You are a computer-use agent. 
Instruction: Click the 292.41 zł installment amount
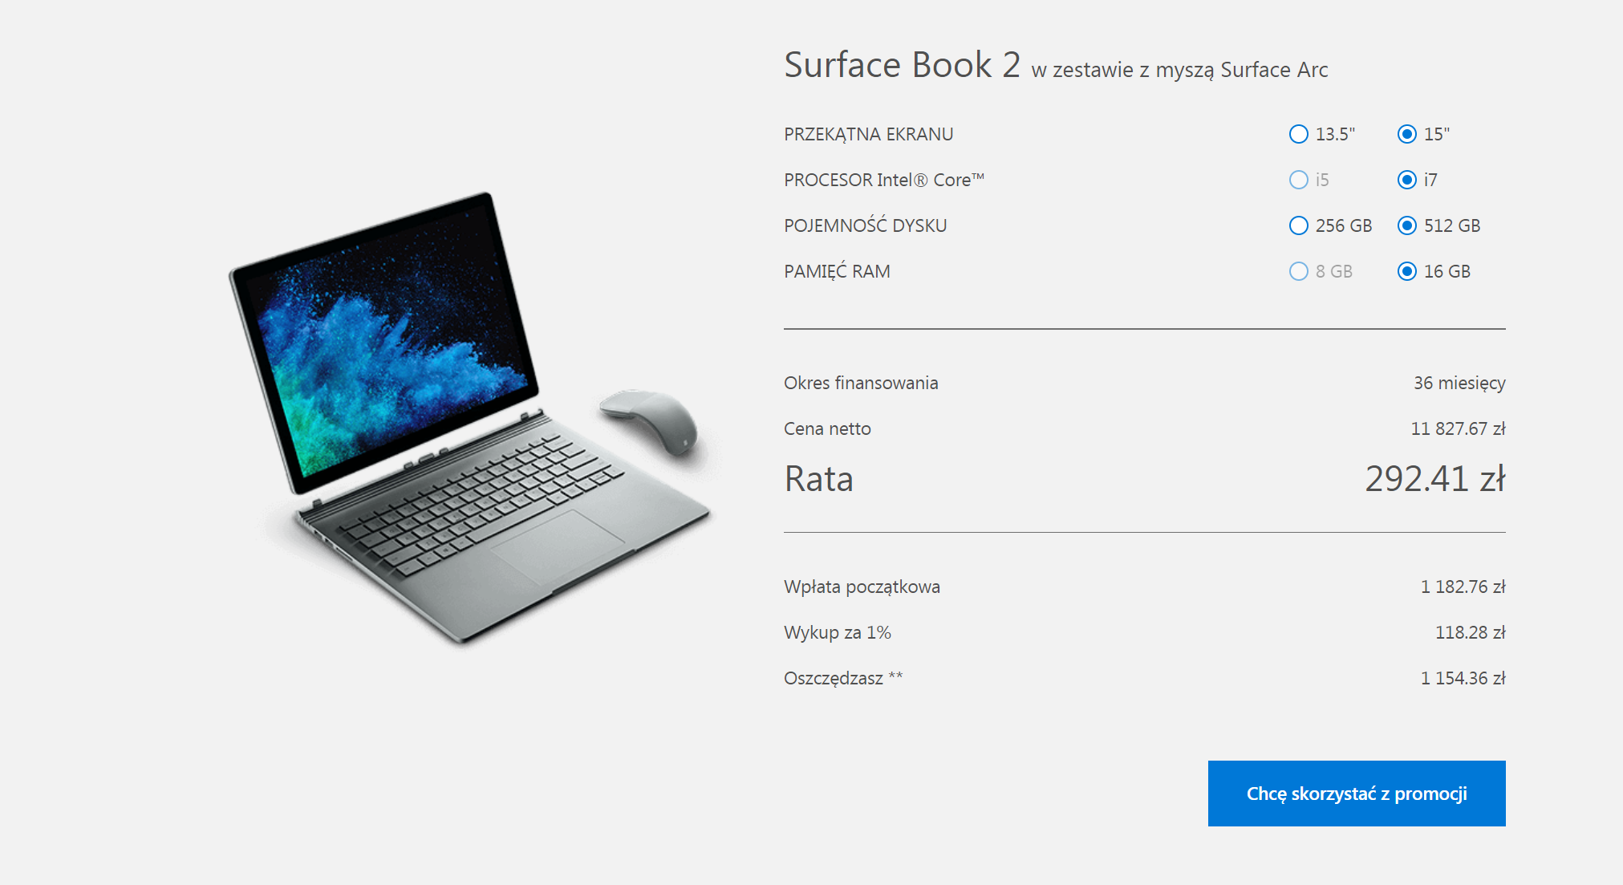point(1435,479)
